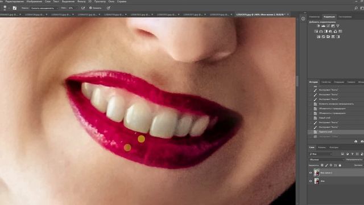This screenshot has height=205, width=364.
Task: Toggle the Вибрация checkbox
Action: tap(91, 8)
